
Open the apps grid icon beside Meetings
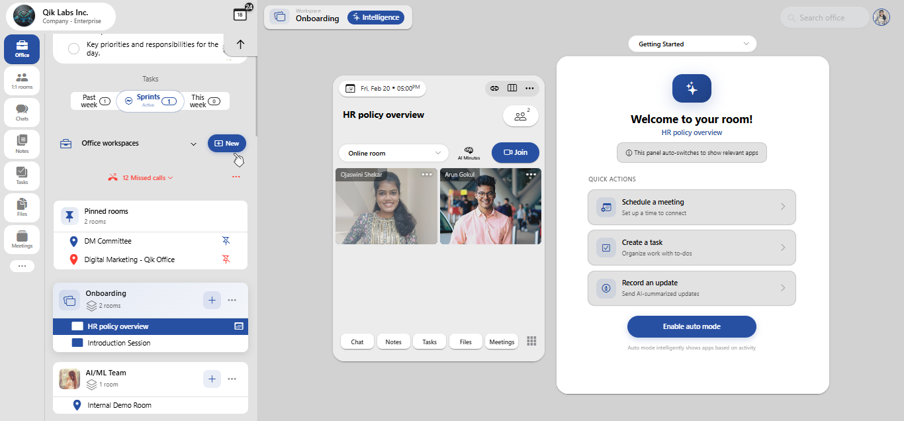point(531,341)
